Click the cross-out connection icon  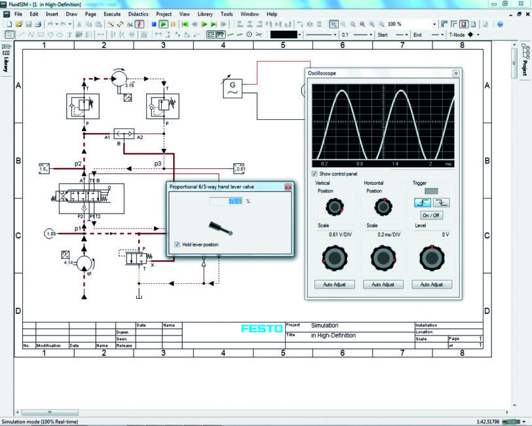click(259, 35)
